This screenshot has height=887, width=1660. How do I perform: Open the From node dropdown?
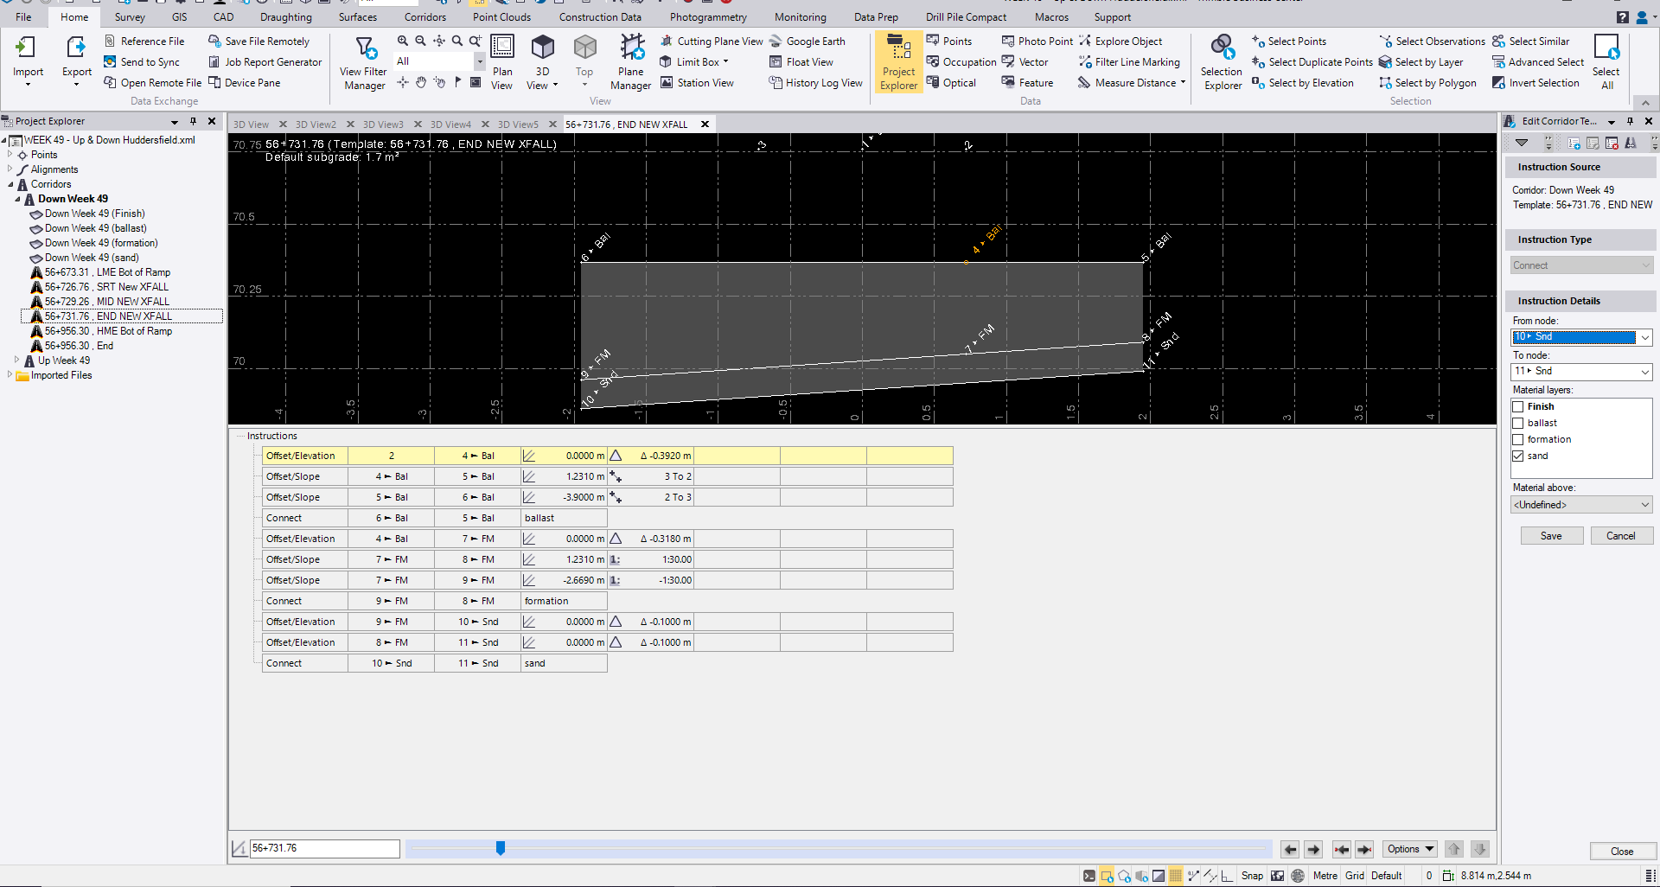[1644, 337]
